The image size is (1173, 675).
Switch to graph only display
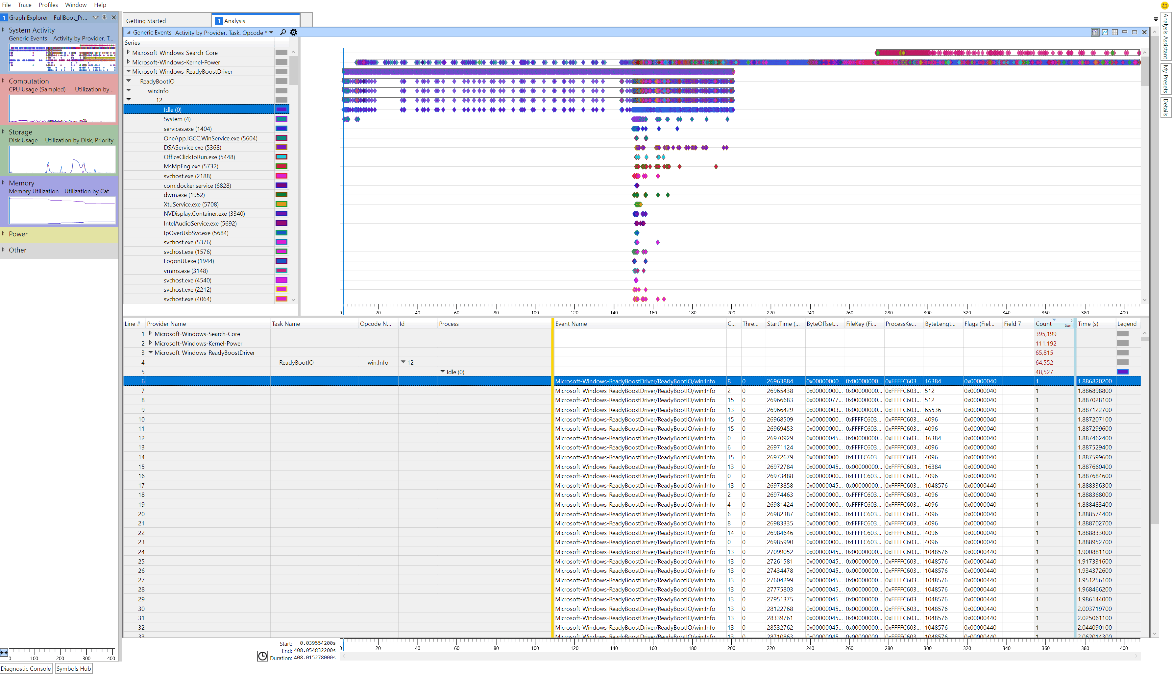coord(1105,32)
